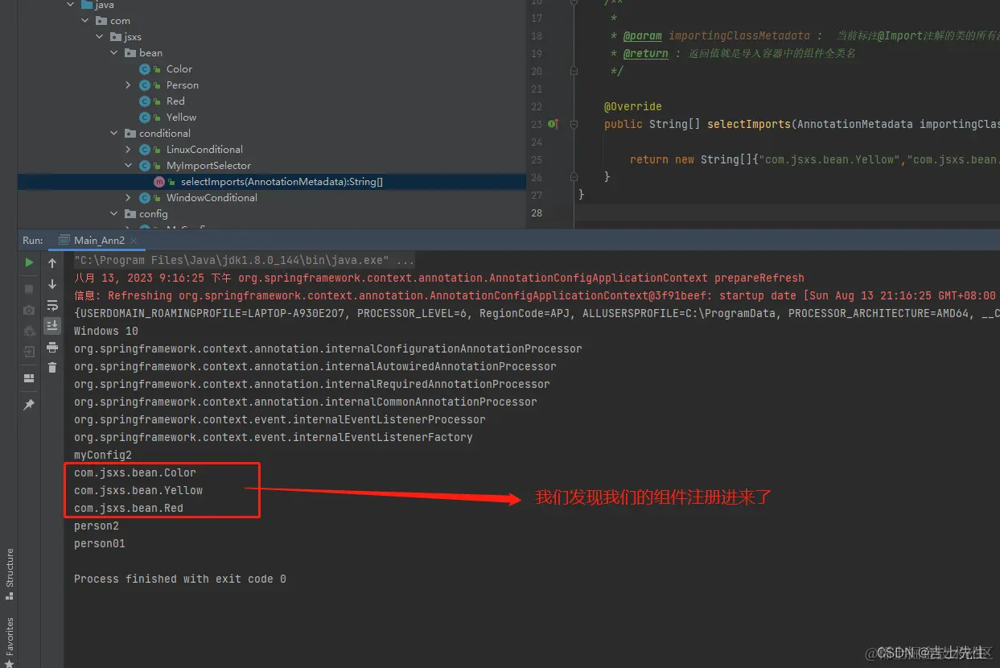Select LinuxConditional in project tree
Viewport: 1000px width, 668px height.
[204, 150]
